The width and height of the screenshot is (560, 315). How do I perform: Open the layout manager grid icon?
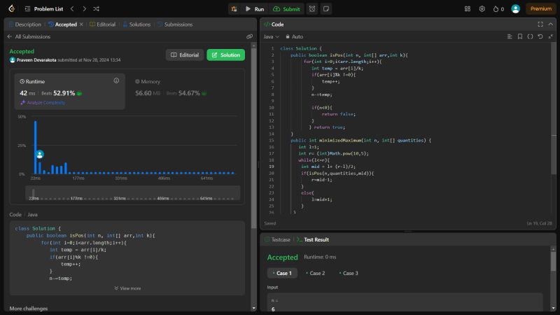click(467, 9)
